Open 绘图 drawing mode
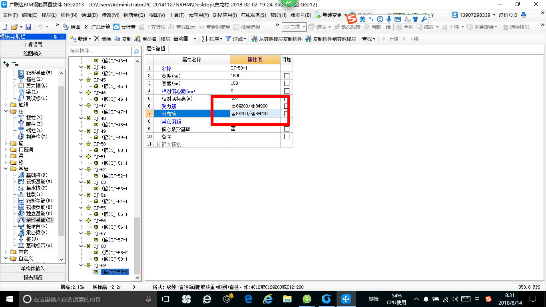This screenshot has width=546, height=307. point(72,27)
